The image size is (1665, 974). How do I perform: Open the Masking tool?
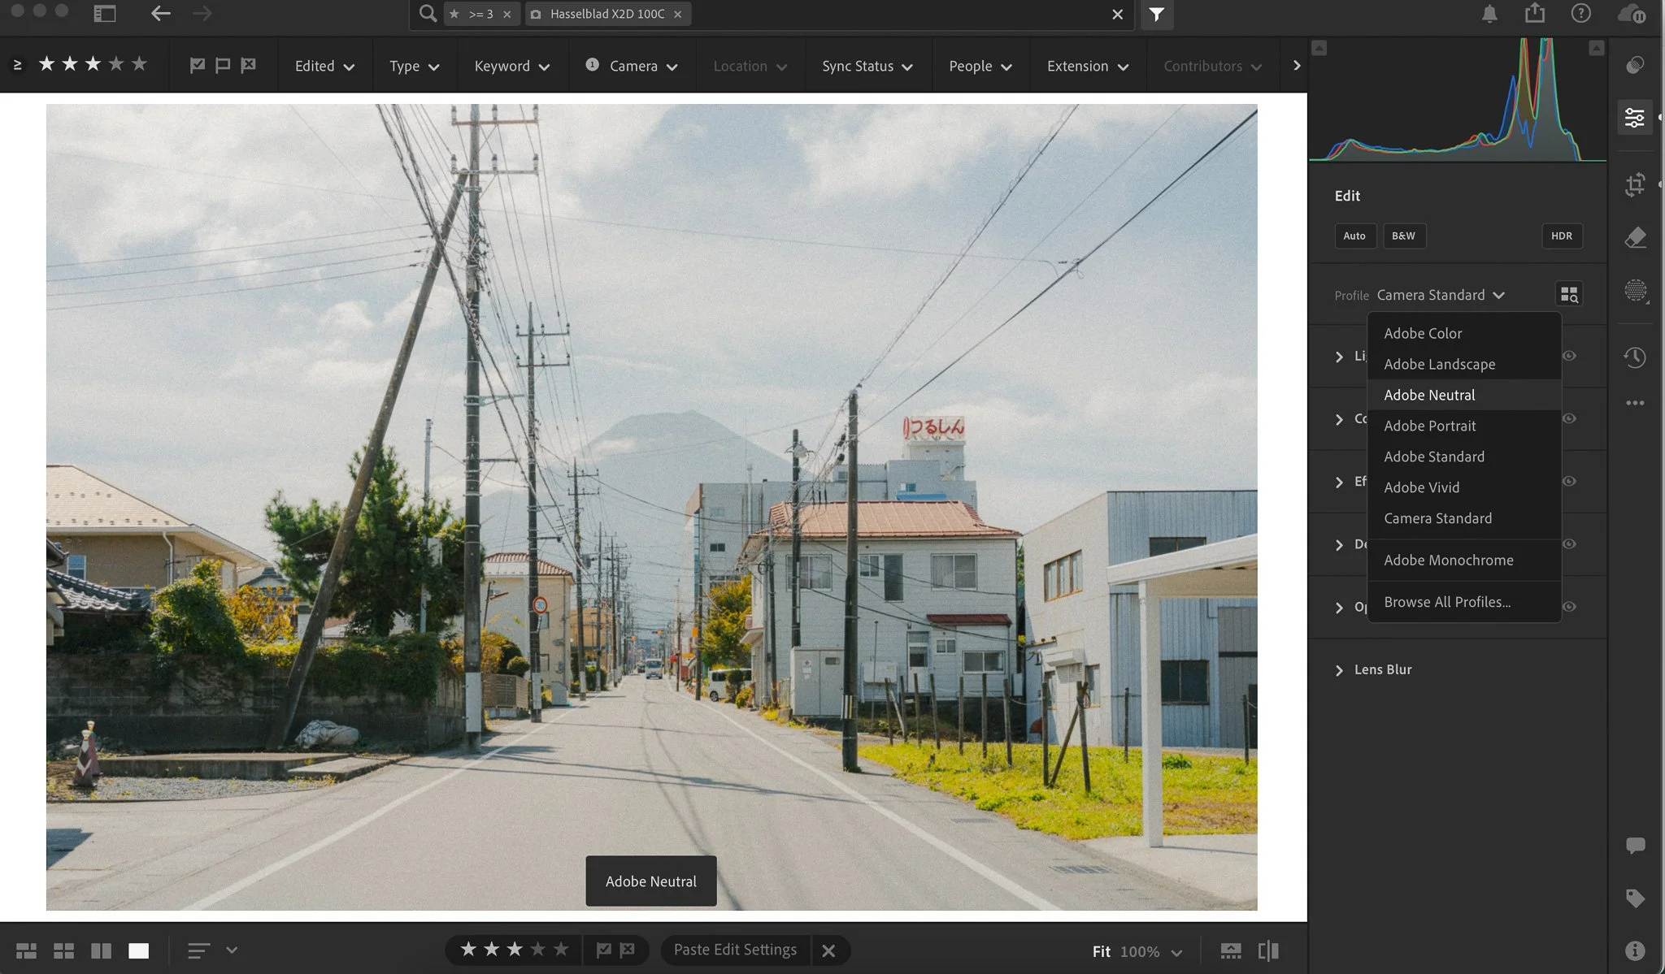1635,290
